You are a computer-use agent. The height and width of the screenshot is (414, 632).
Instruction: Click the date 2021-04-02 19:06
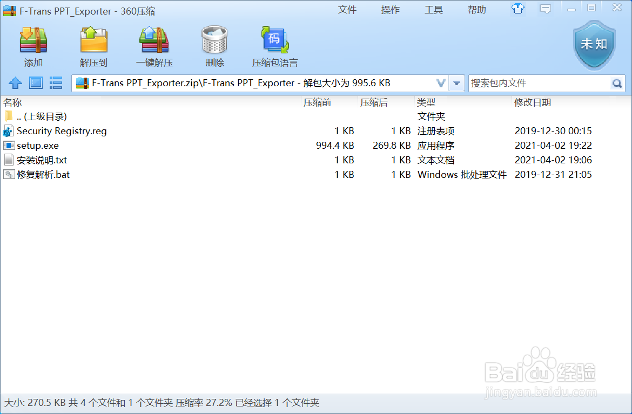tap(553, 160)
